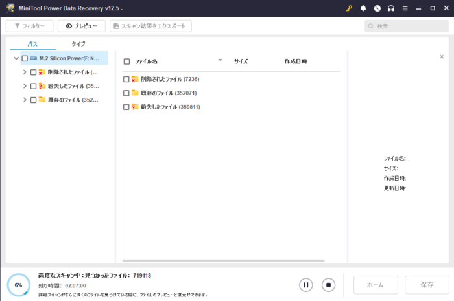Click lost files folder icon in tree
This screenshot has width=454, height=301.
pos(42,86)
